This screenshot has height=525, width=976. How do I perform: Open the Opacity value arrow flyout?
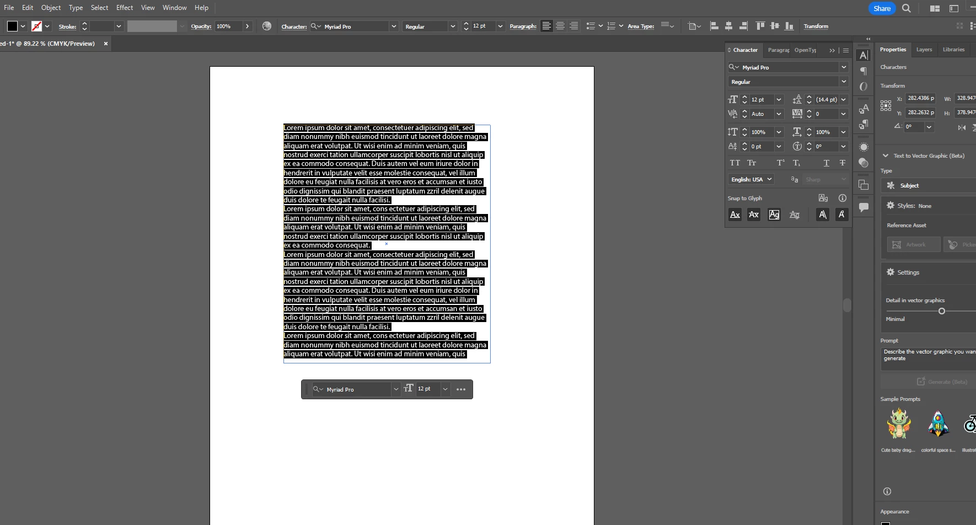[247, 26]
